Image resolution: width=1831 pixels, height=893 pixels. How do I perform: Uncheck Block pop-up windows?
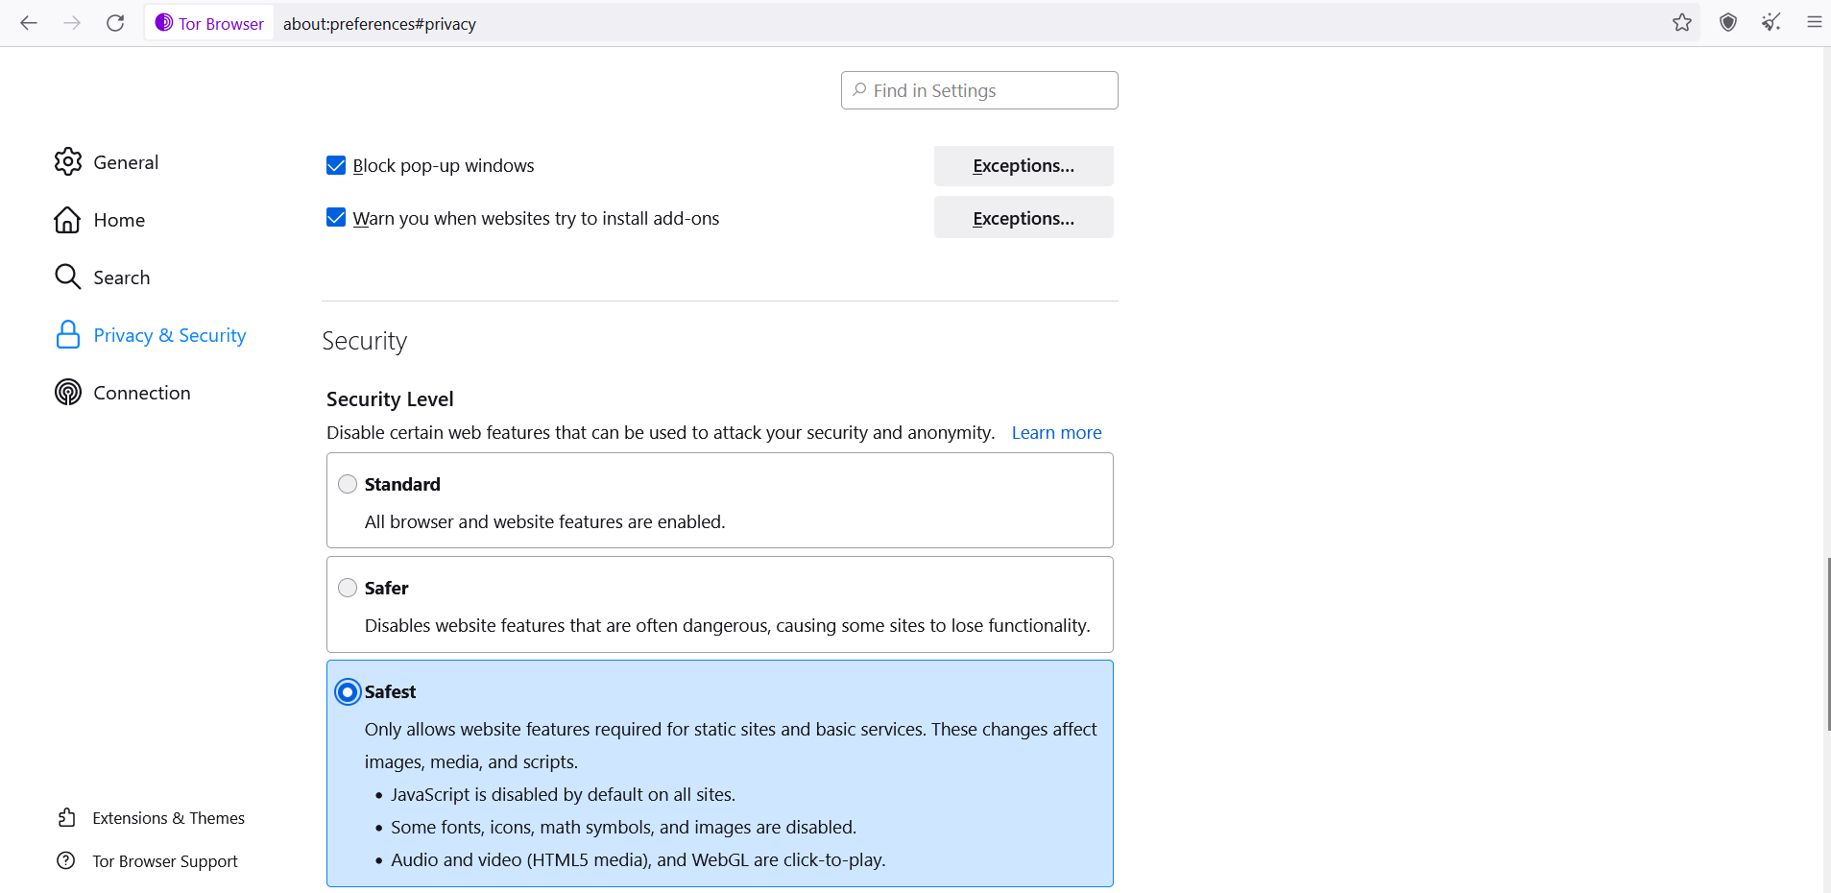(335, 164)
